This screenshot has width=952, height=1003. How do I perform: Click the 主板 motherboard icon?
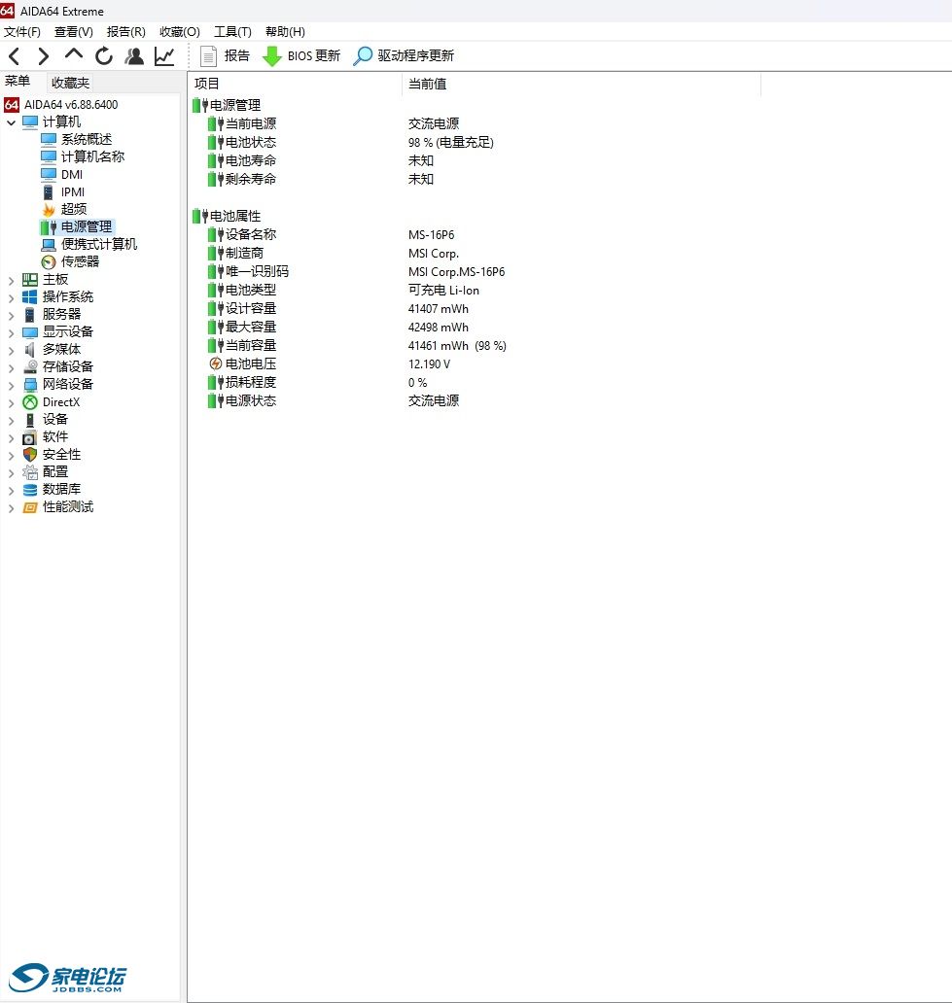click(x=30, y=280)
